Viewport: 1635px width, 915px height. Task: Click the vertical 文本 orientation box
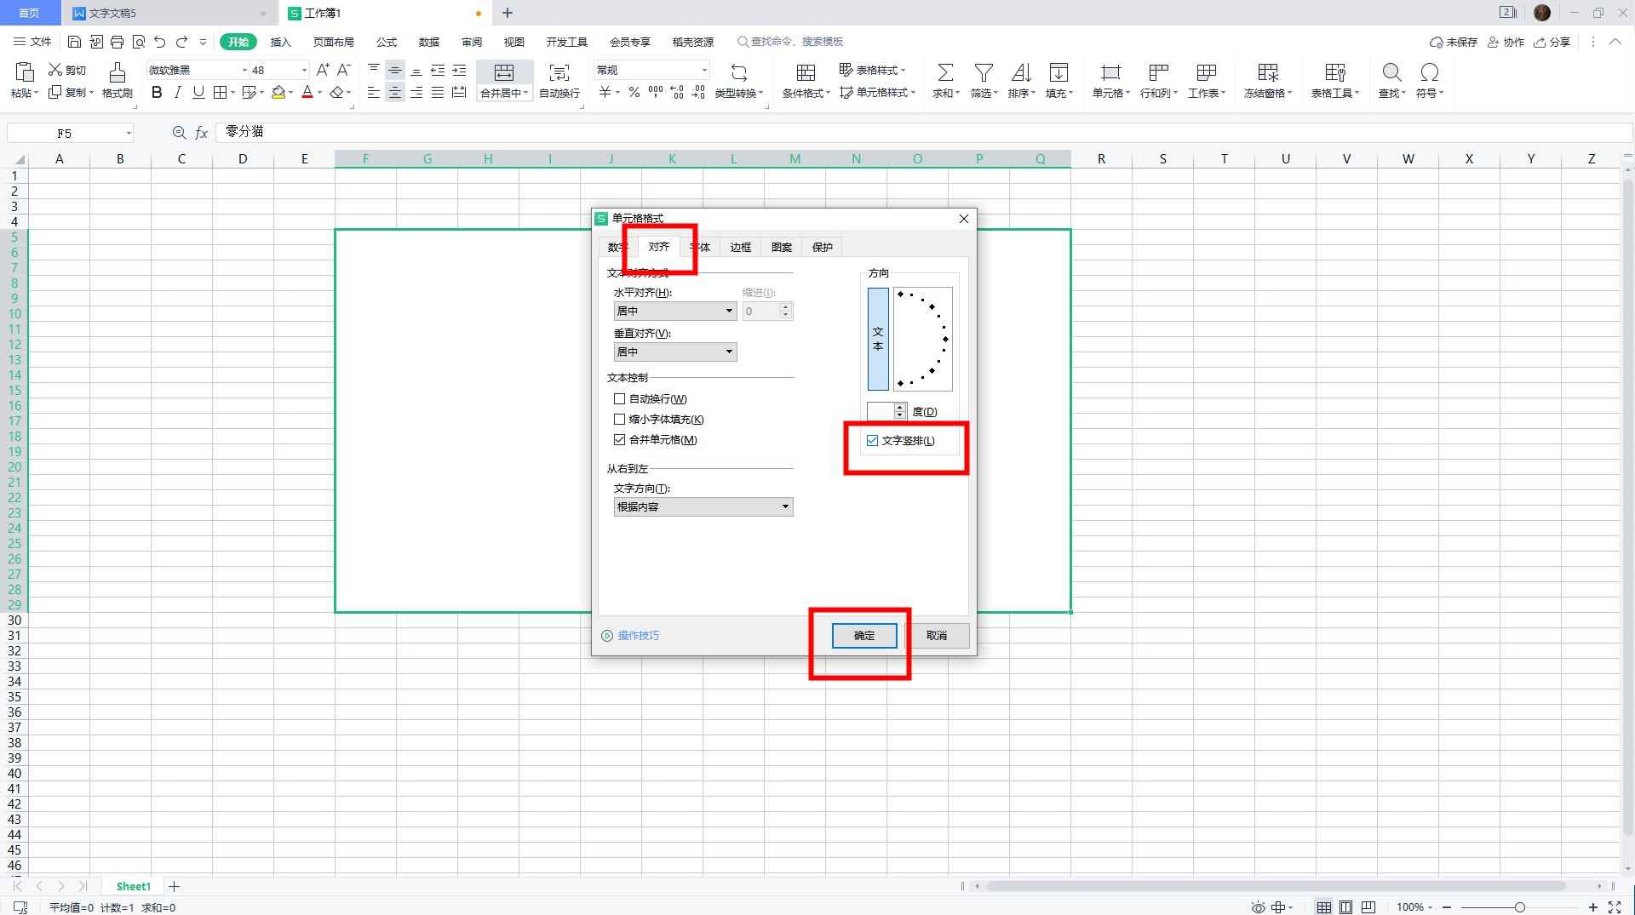[878, 339]
